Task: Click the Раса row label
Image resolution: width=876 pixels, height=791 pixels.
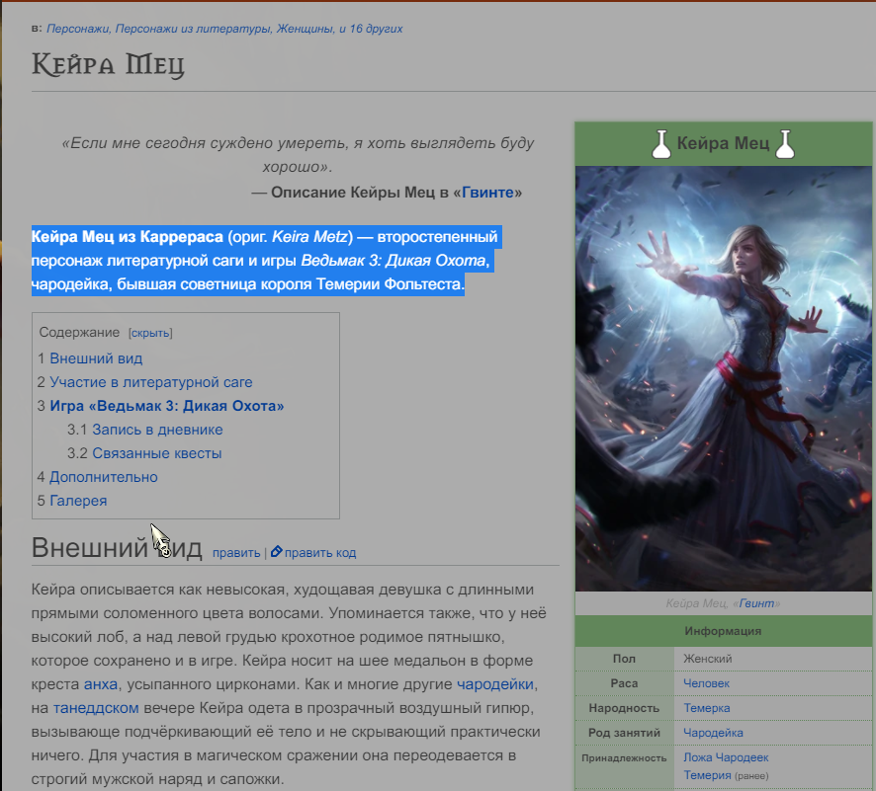Action: click(x=624, y=683)
